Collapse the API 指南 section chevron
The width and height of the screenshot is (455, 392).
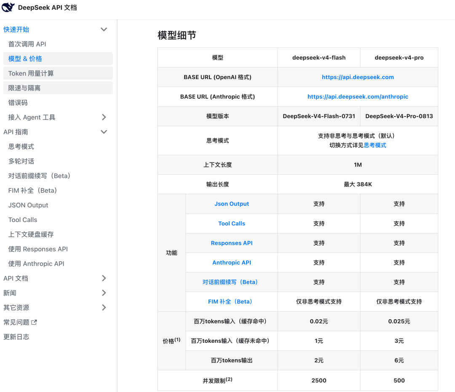(104, 132)
